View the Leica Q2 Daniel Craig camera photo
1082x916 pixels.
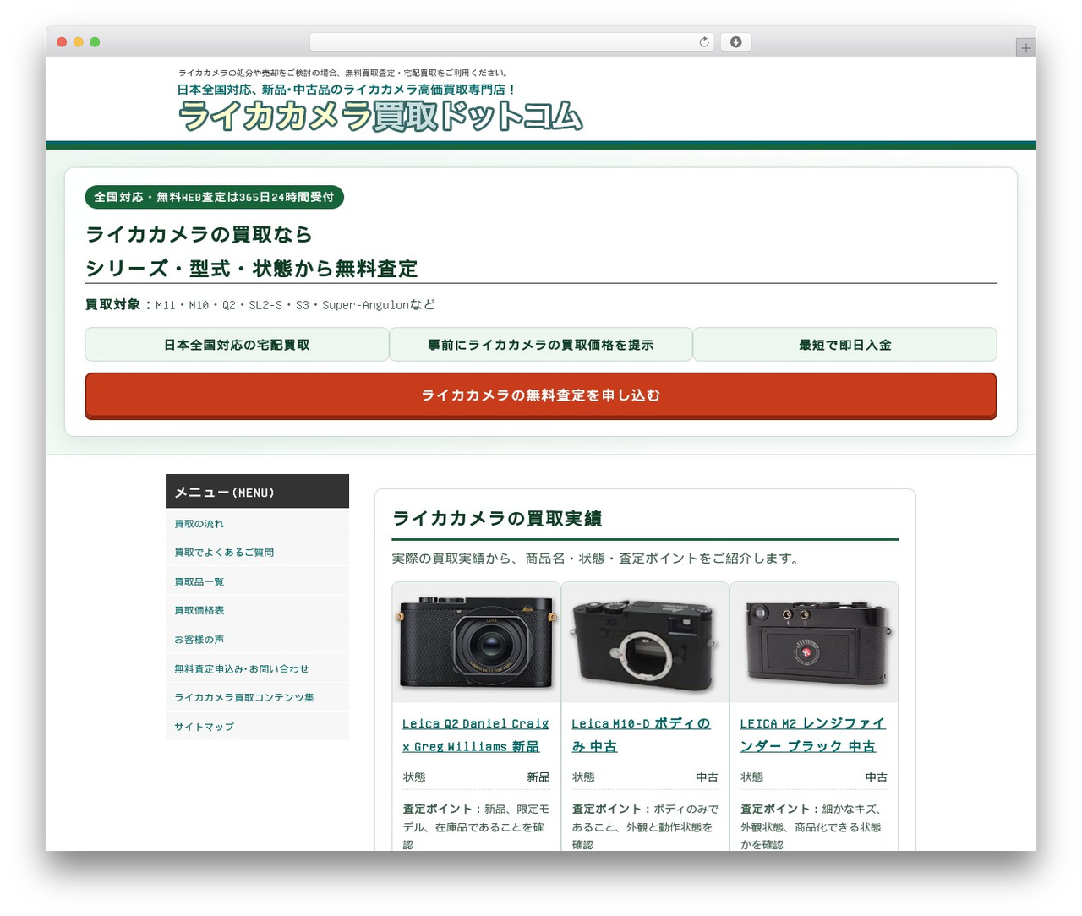(476, 642)
